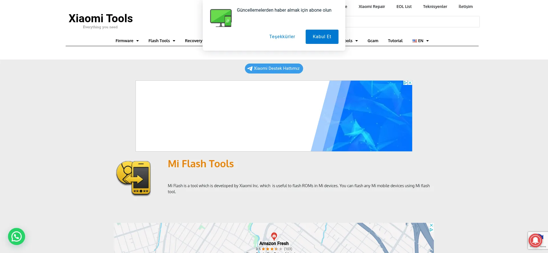
Task: Click the Amazon Fresh map pin
Action: click(x=274, y=236)
